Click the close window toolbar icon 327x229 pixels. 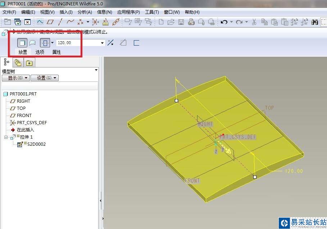[28, 22]
